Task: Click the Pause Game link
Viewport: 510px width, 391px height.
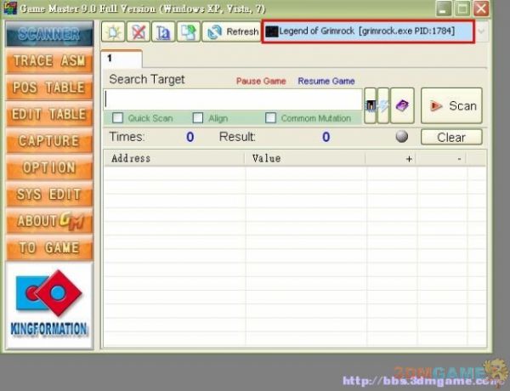Action: coord(260,82)
